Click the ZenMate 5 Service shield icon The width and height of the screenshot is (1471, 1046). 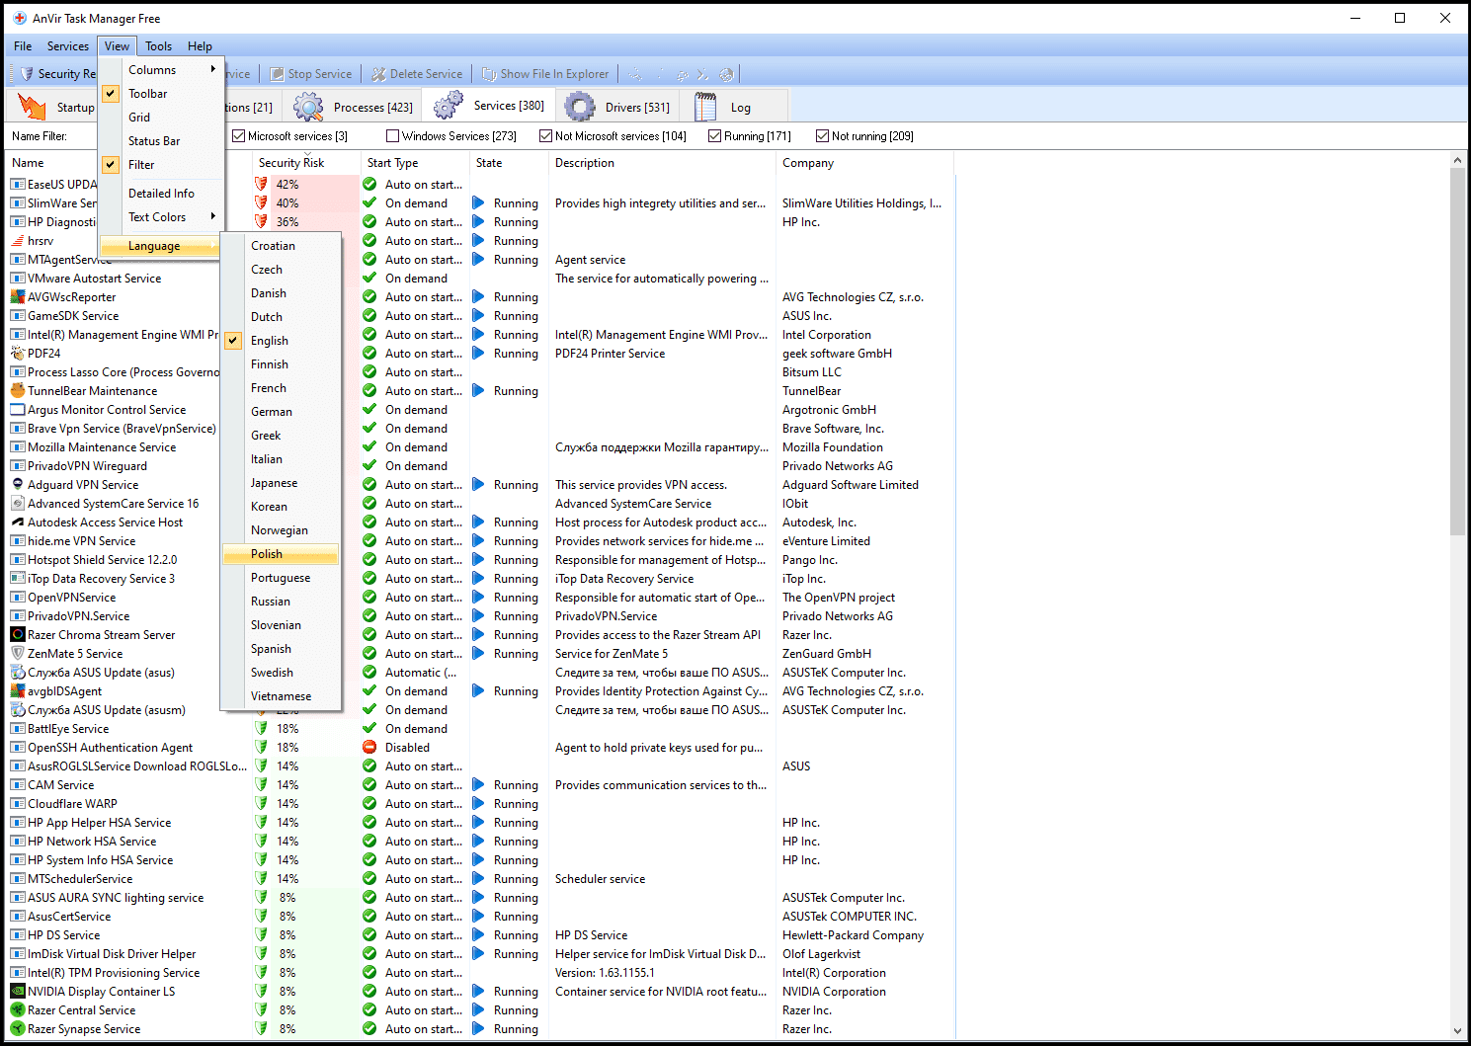18,654
